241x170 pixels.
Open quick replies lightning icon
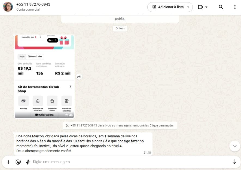[x=28, y=162]
